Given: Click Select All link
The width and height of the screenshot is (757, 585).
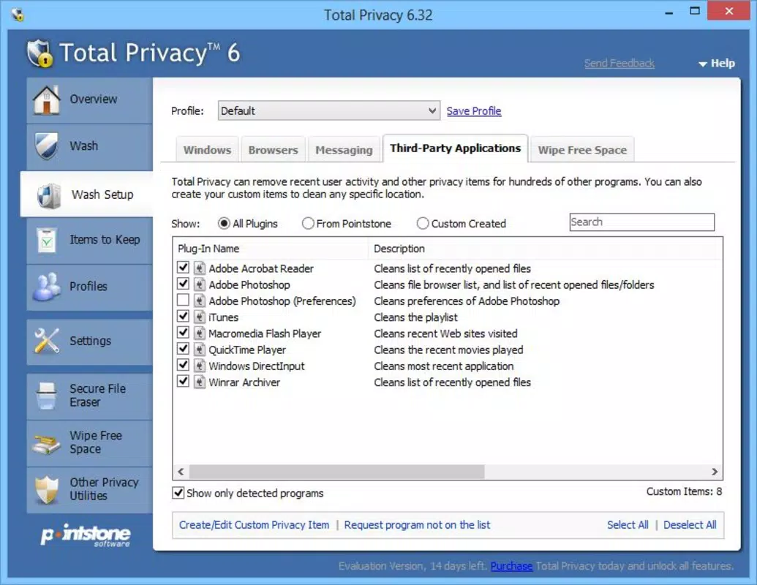Looking at the screenshot, I should 628,524.
